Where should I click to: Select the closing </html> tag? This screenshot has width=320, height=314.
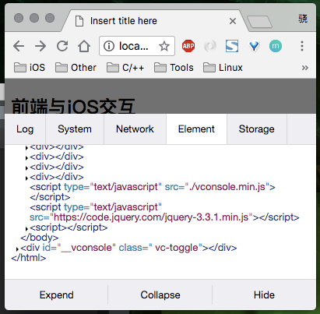pyautogui.click(x=29, y=258)
